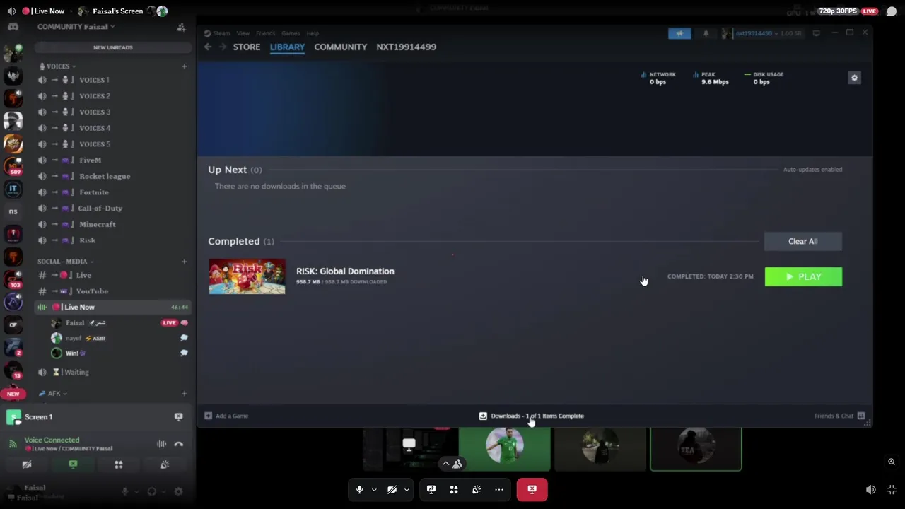
Task: Open Steam Games menu
Action: point(291,33)
